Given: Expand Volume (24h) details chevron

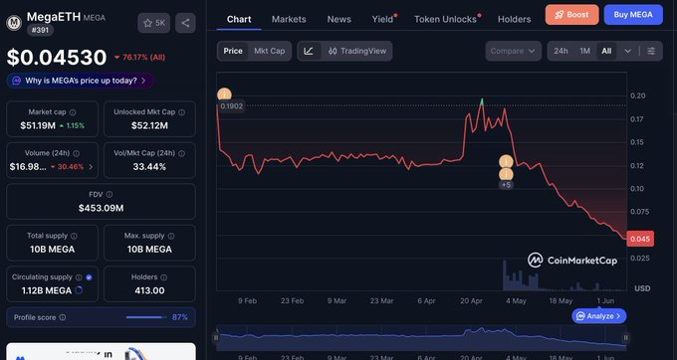Looking at the screenshot, I should pos(91,167).
